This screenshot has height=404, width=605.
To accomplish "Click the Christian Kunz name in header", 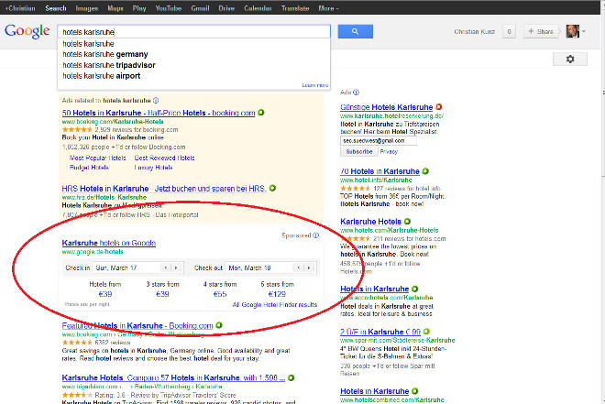I will click(474, 32).
